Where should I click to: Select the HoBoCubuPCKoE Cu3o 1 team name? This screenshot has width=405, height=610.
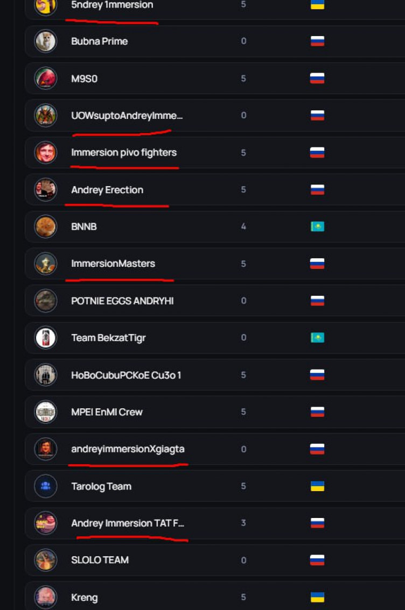pyautogui.click(x=126, y=375)
